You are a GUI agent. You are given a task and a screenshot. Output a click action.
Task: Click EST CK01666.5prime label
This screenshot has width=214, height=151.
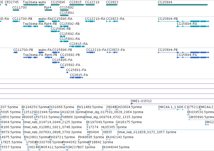61,107
